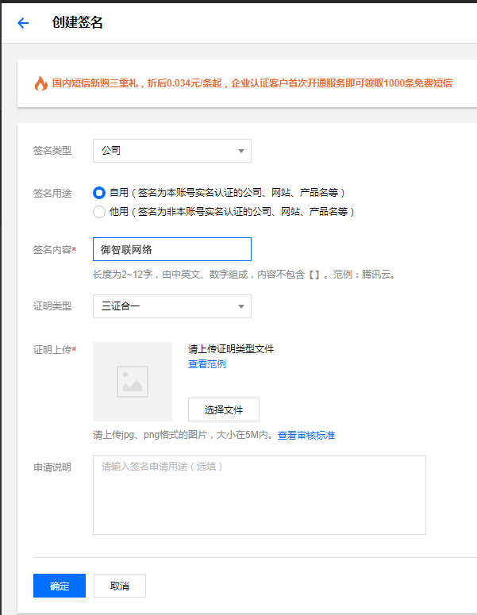Click into the 申请说明 text area
The height and width of the screenshot is (615, 477).
259,495
